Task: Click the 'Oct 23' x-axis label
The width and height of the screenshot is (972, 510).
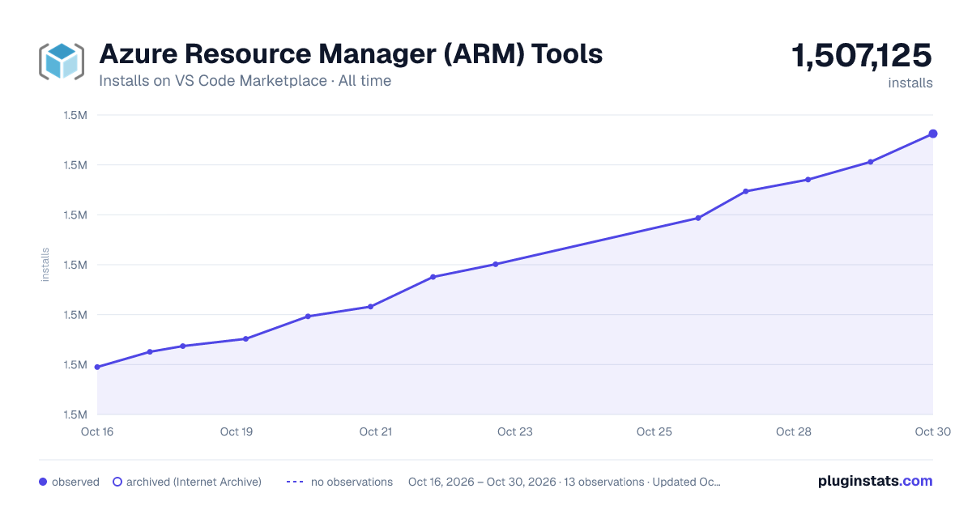Action: coord(515,431)
